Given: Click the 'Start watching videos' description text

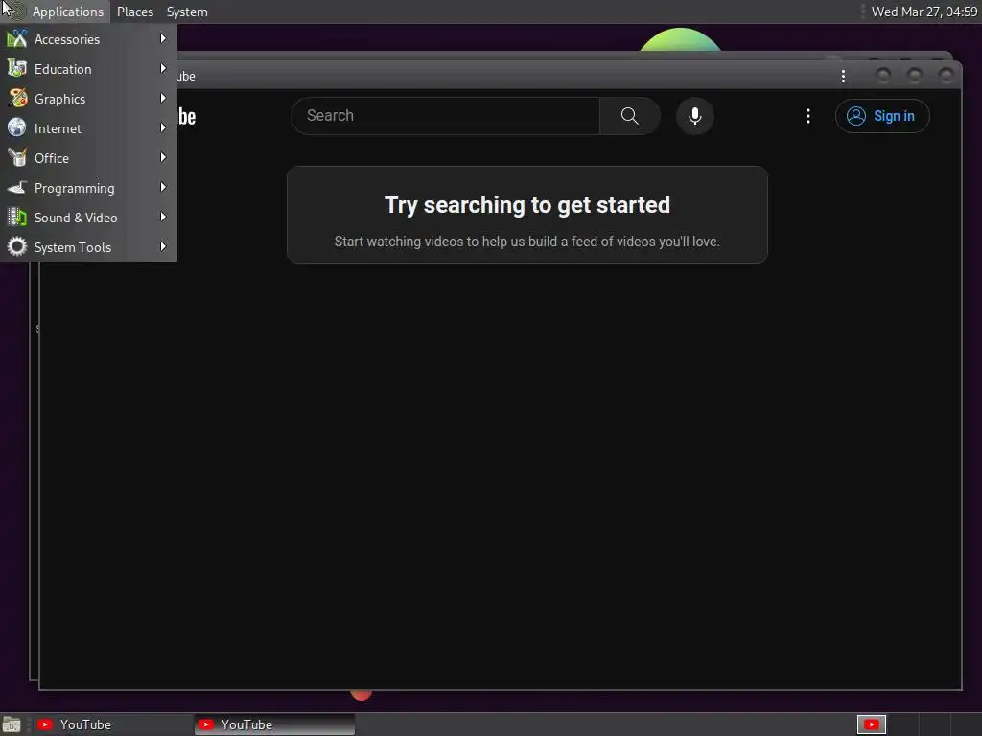Looking at the screenshot, I should [x=527, y=241].
